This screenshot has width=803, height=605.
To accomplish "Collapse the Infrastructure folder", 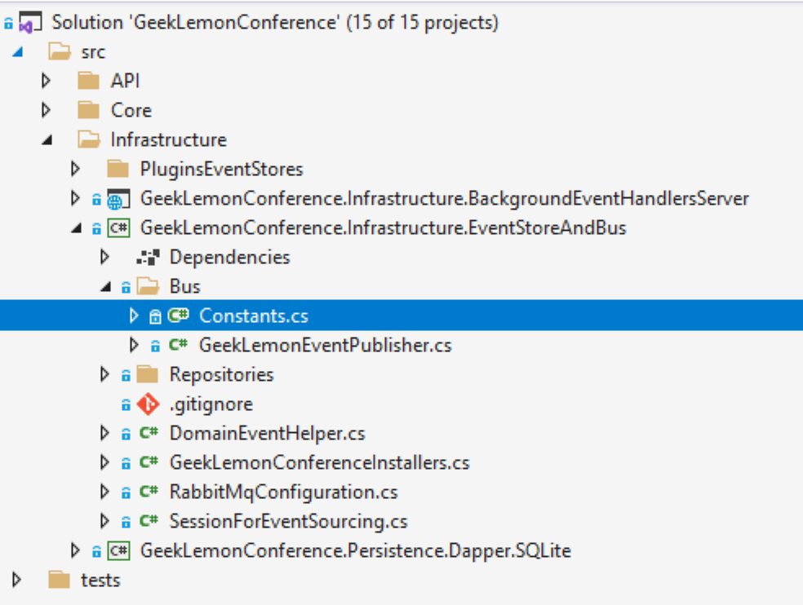I will click(x=47, y=139).
